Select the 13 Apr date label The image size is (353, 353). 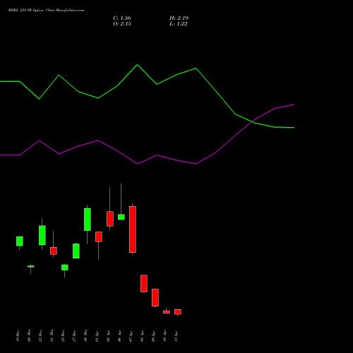(176, 336)
